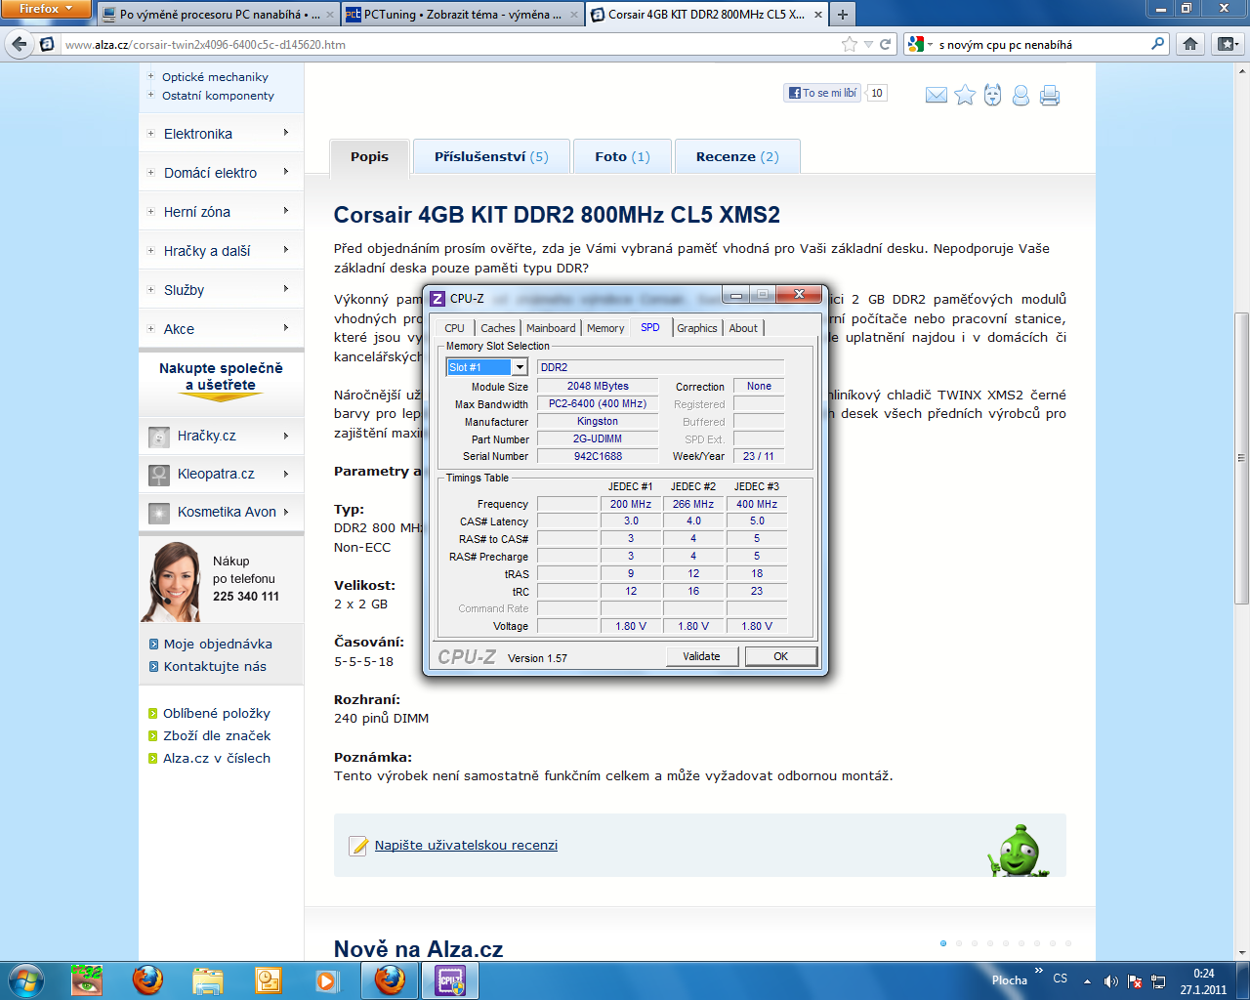Open 'Kontaktujte nás' link
The image size is (1250, 1000).
215,667
